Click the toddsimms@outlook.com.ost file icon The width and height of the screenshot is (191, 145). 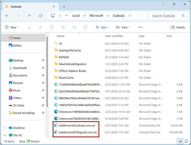point(56,125)
